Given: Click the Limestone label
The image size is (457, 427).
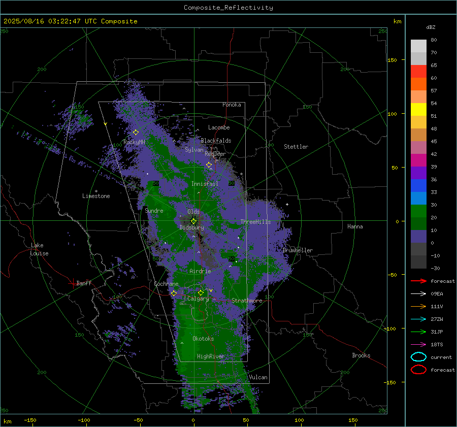Looking at the screenshot, I should pos(96,196).
